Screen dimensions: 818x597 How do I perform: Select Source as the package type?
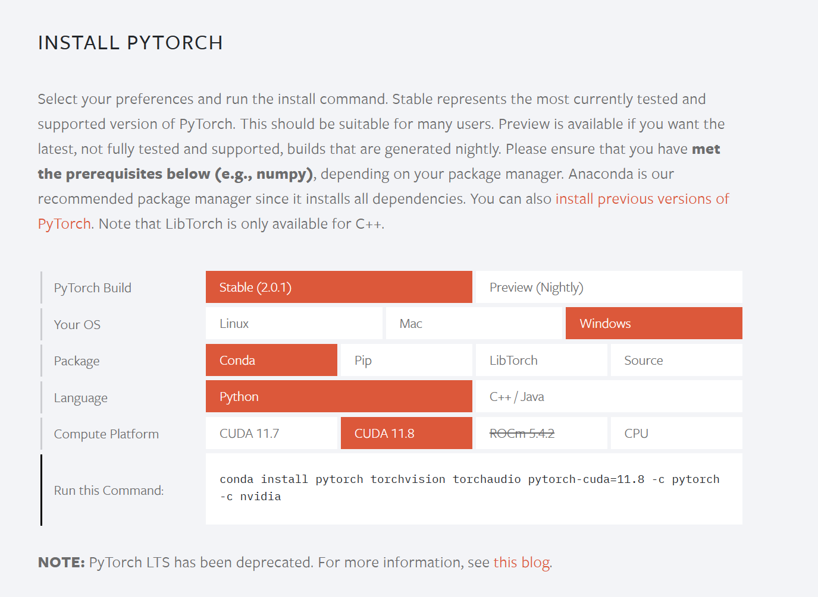[x=676, y=360]
